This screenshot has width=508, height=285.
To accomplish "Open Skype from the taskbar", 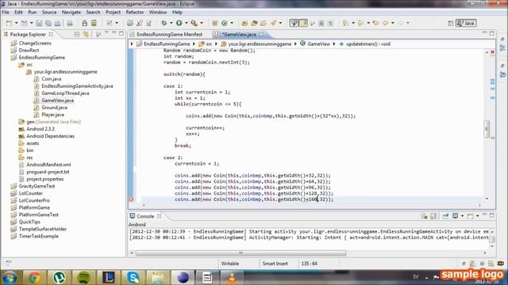I will point(133,277).
